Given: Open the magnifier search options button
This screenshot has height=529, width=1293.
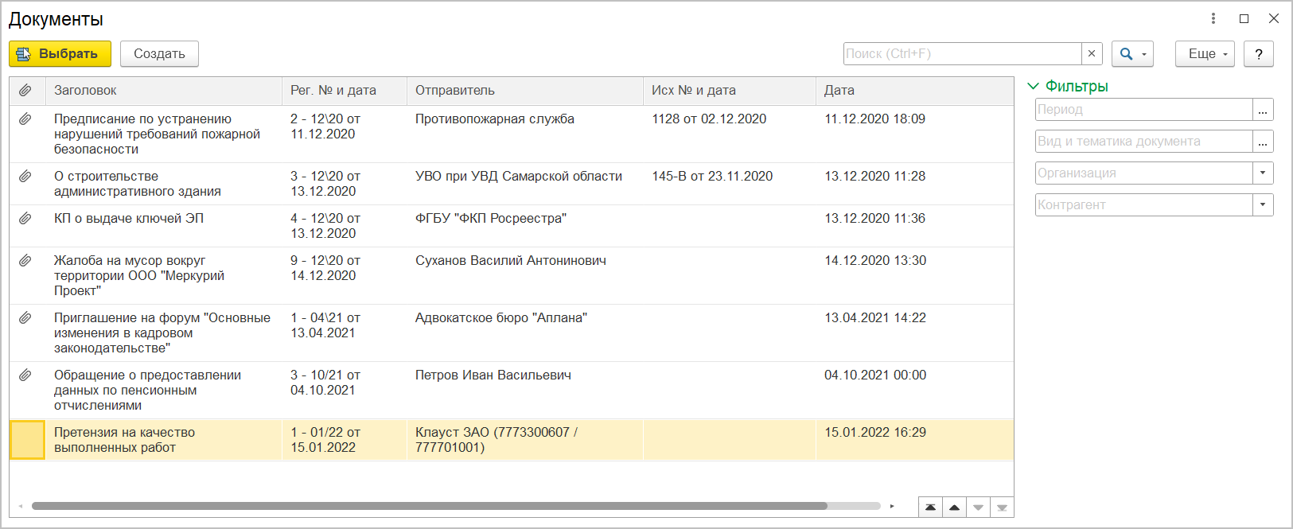Looking at the screenshot, I should (x=1132, y=54).
